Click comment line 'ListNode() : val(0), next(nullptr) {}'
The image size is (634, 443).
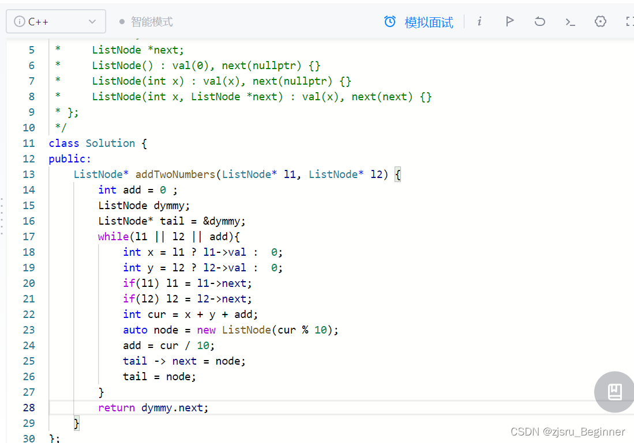coord(206,66)
